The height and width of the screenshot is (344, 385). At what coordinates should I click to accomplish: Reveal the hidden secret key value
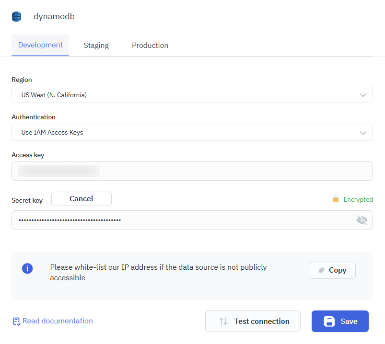(362, 220)
